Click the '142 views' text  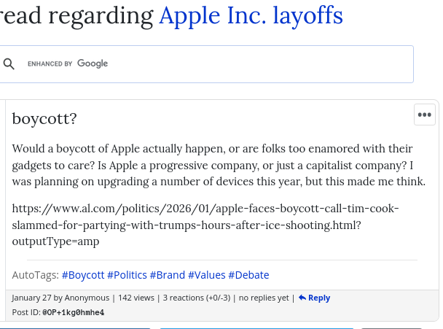[136, 298]
